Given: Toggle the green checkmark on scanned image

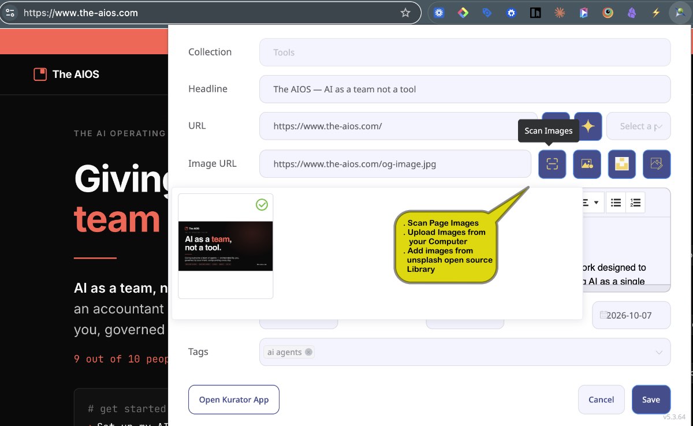Looking at the screenshot, I should (x=262, y=204).
